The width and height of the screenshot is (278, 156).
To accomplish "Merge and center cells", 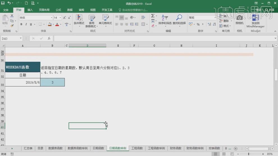I will 143,24.
